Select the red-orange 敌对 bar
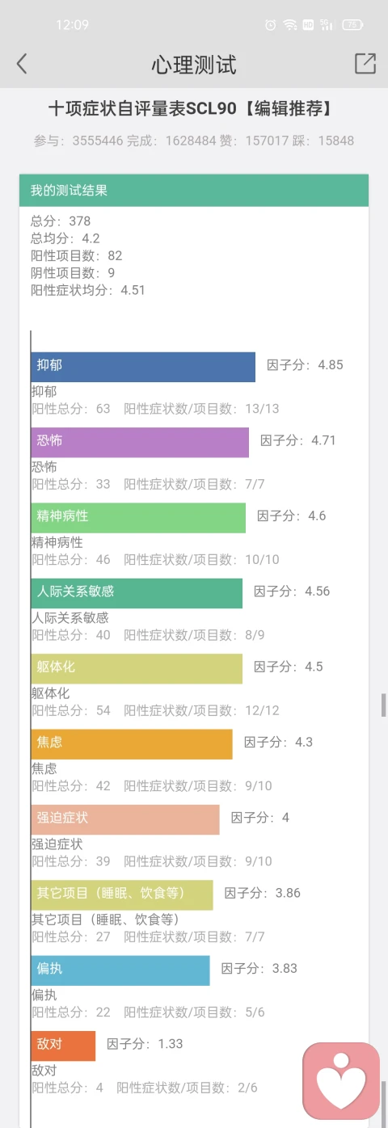This screenshot has width=388, height=1128. [63, 1046]
